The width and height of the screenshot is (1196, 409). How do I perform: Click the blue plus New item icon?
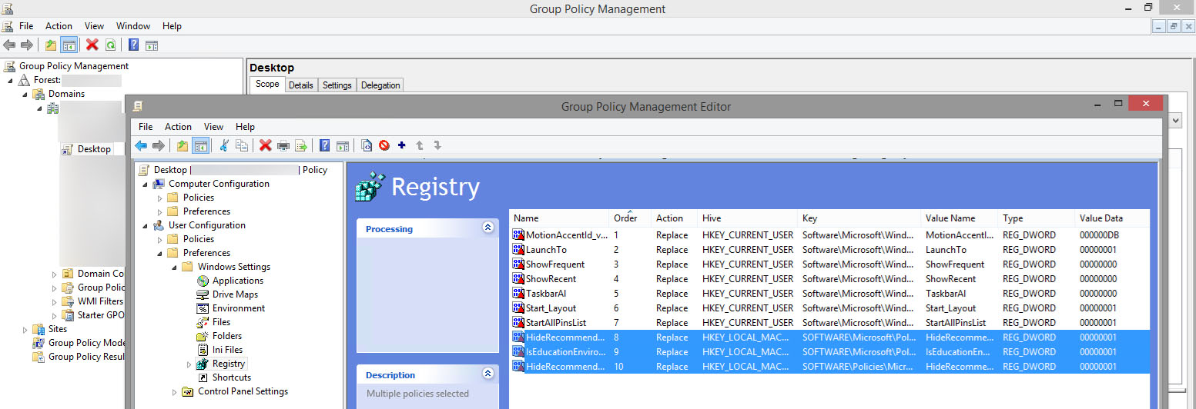401,145
